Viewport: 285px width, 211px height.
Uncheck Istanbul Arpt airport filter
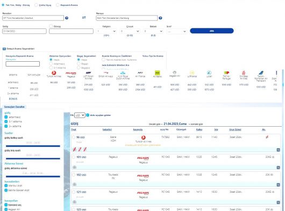pos(6,186)
